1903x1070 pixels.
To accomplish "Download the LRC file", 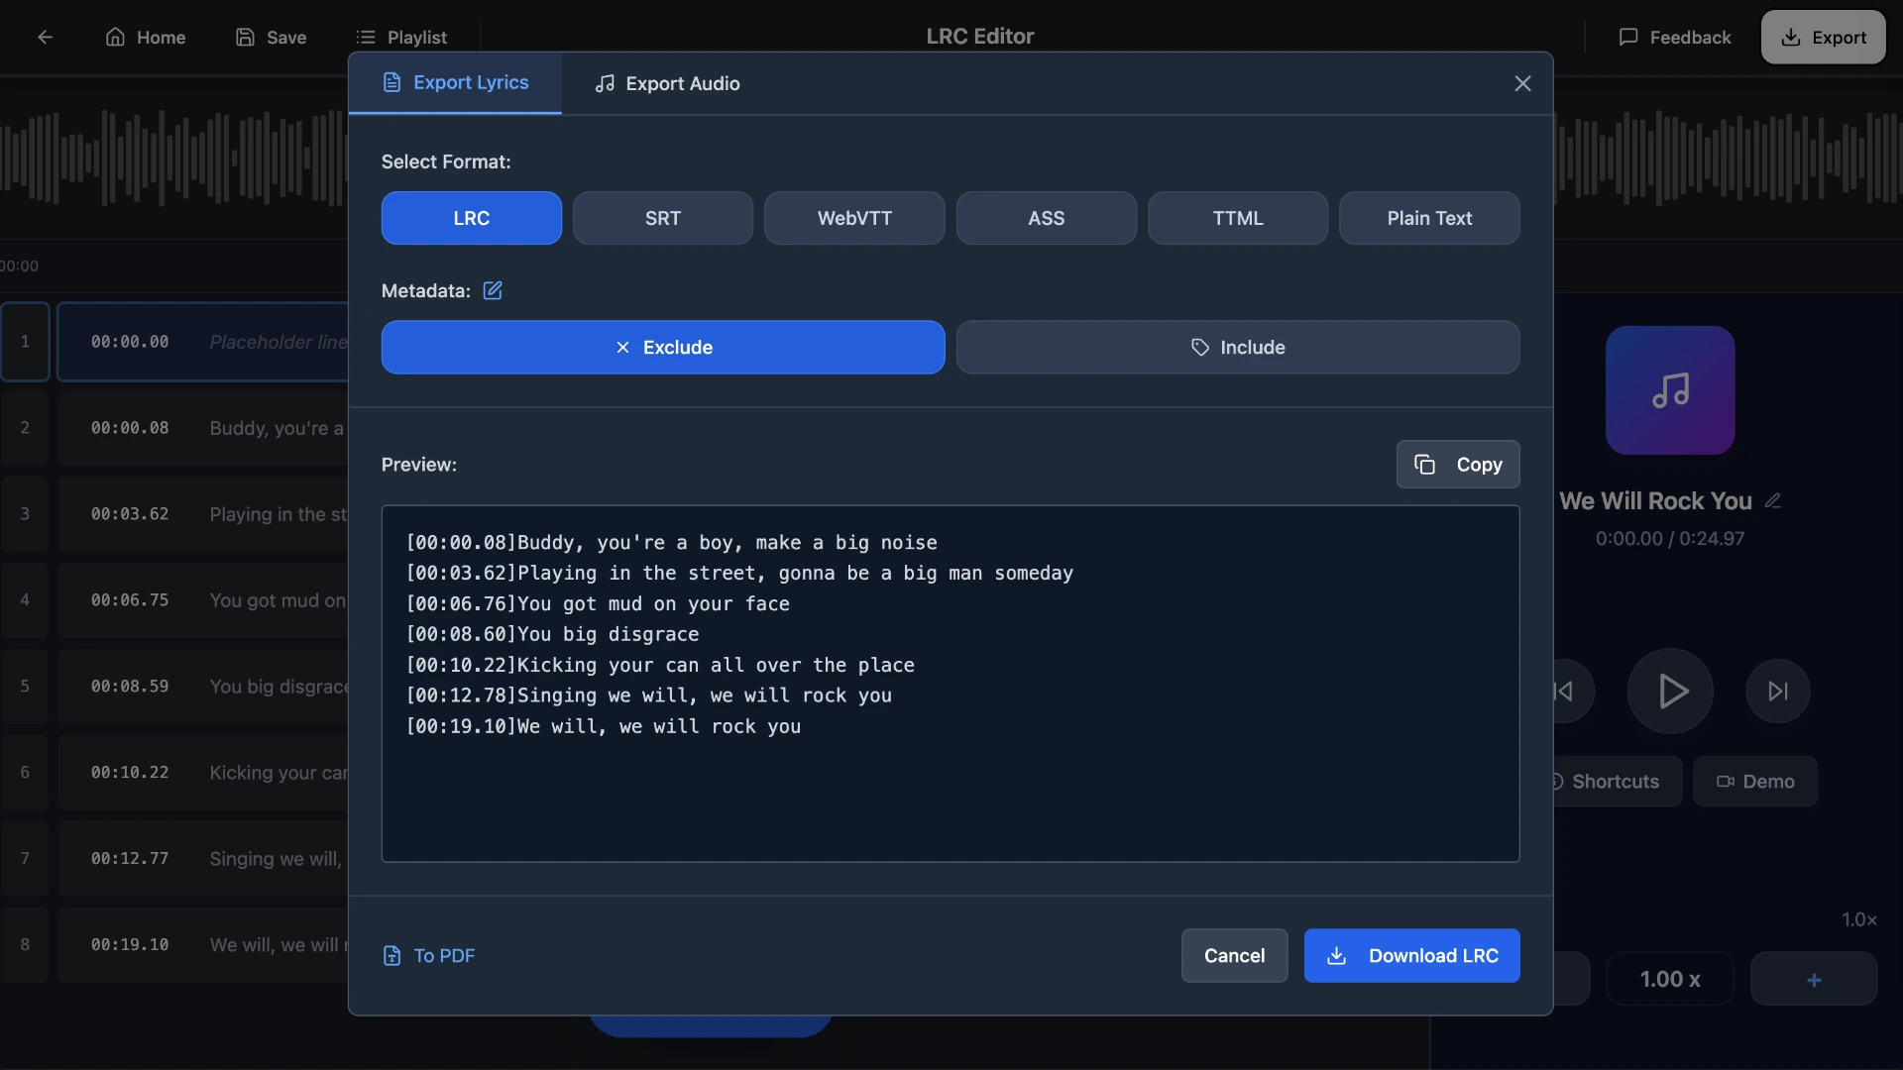I will coord(1411,955).
